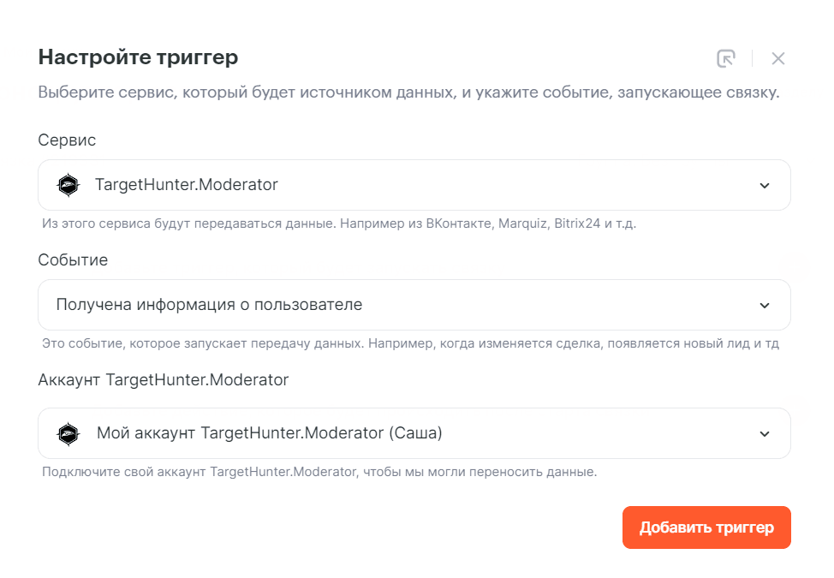The image size is (834, 578).
Task: Click the event hint about new leads
Action: tap(410, 344)
